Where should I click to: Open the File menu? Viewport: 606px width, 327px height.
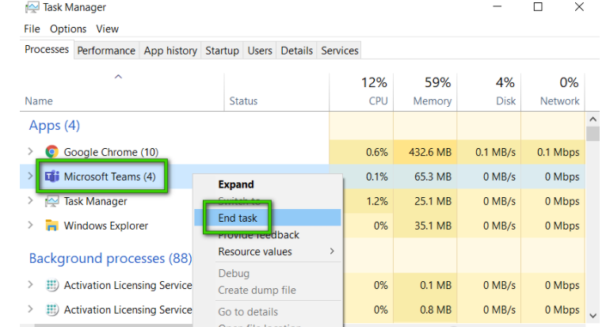[32, 29]
